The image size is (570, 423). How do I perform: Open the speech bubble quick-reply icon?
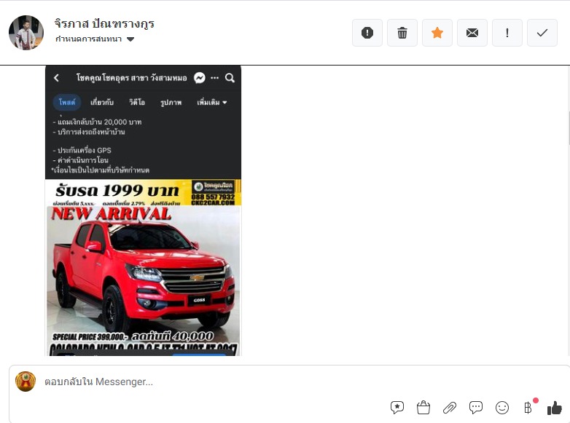[x=476, y=408]
